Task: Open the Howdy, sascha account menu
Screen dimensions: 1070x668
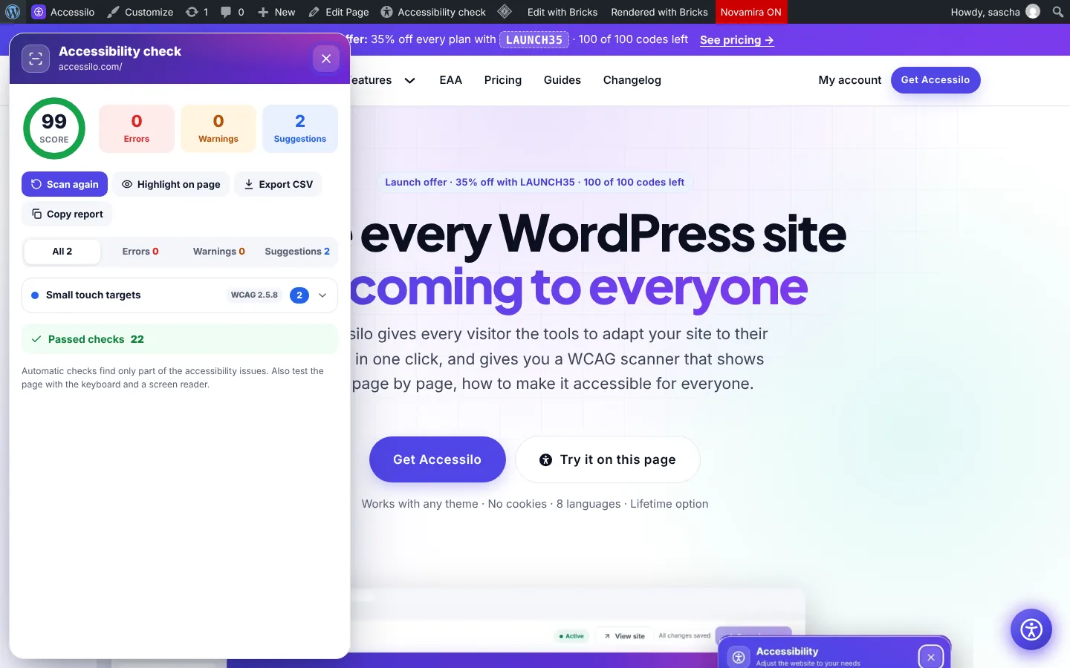Action: pos(995,12)
